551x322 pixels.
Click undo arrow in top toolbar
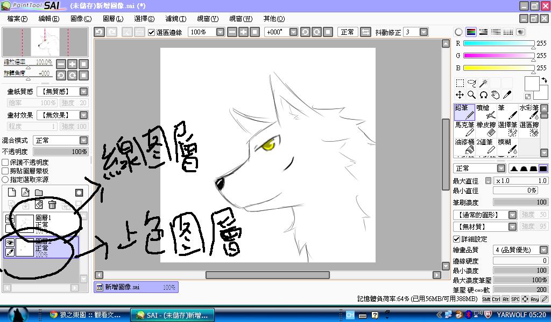(x=99, y=32)
